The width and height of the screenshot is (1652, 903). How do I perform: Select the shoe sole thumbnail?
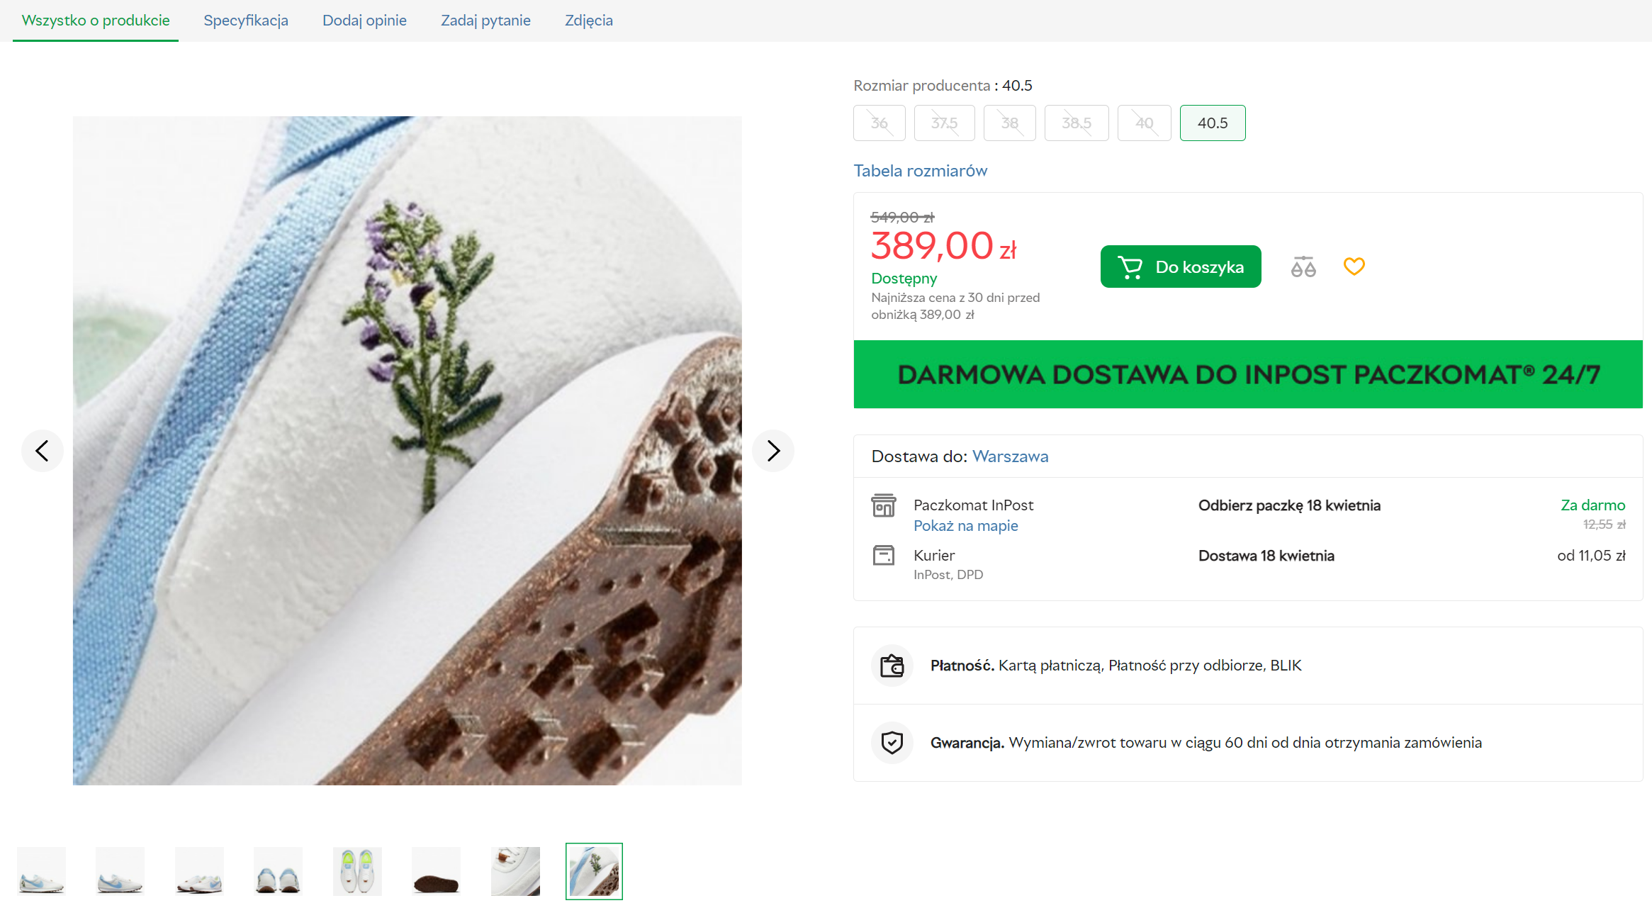click(436, 872)
